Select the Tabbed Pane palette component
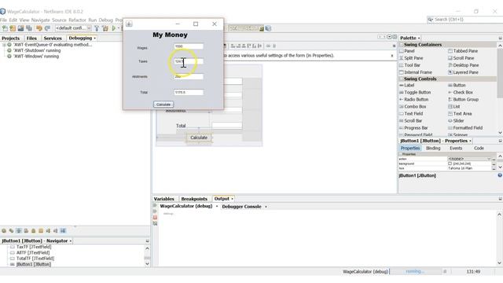Image resolution: width=503 pixels, height=283 pixels. point(463,51)
